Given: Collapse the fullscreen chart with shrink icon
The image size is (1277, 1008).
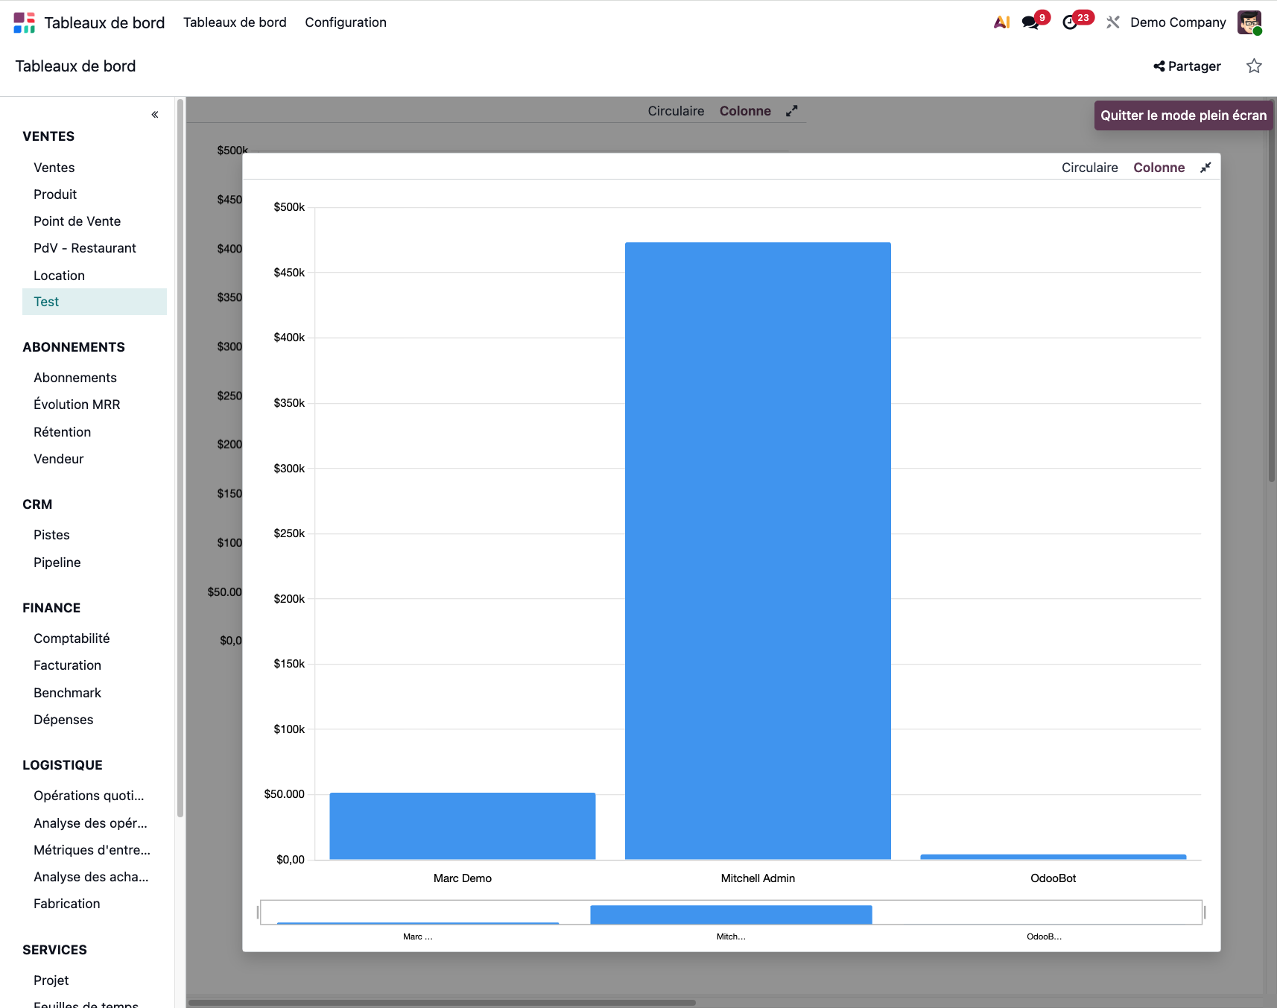Looking at the screenshot, I should click(x=1205, y=168).
